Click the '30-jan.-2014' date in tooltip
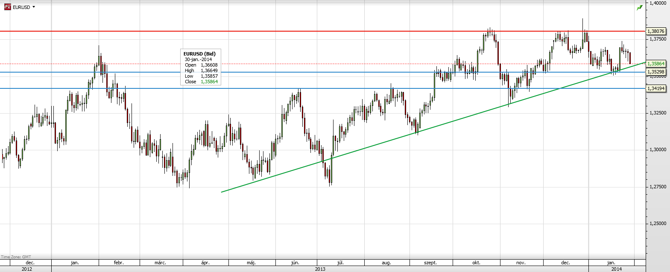 click(198, 59)
